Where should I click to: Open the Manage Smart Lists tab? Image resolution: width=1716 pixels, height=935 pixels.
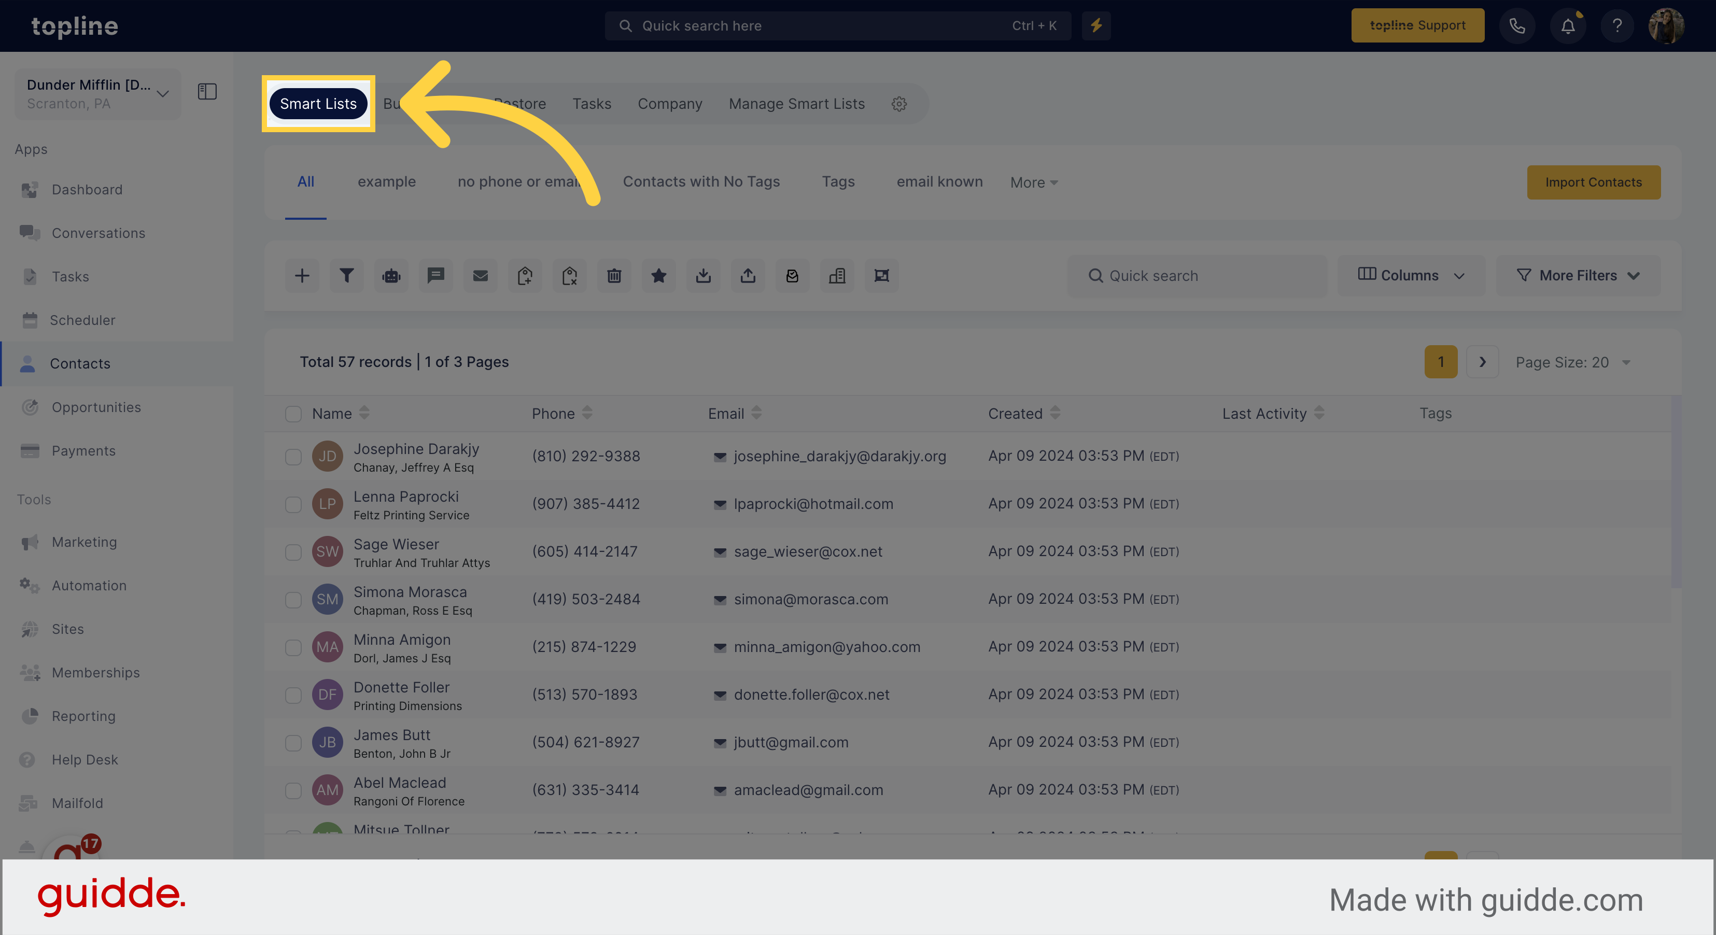point(797,104)
